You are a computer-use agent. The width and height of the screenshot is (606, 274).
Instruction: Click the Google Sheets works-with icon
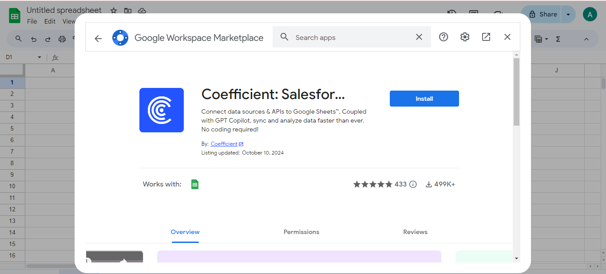tap(195, 184)
